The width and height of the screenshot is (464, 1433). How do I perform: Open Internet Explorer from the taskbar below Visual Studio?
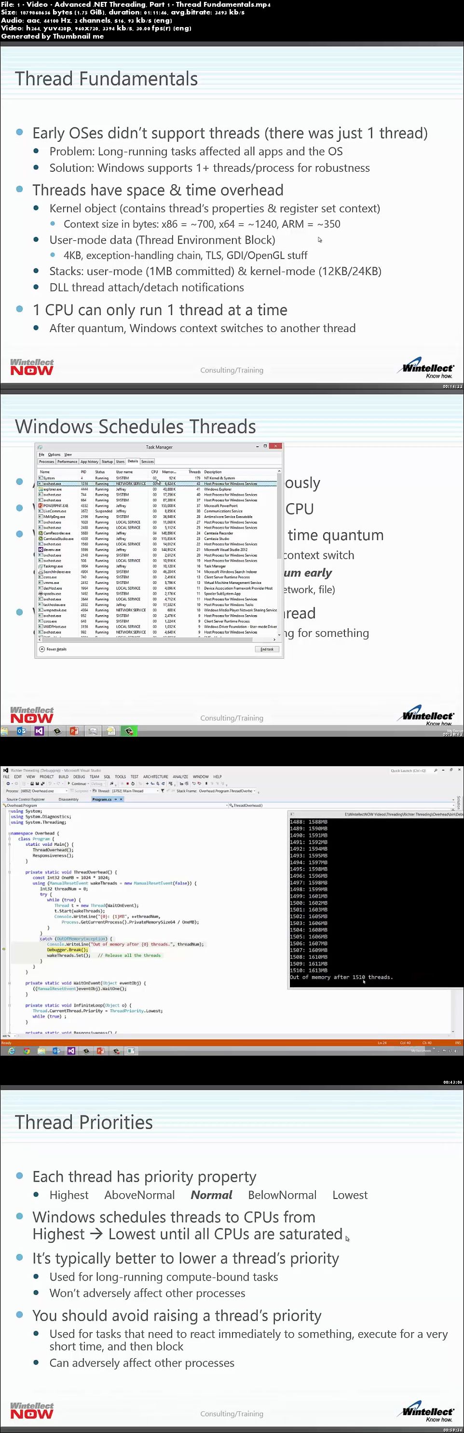[x=11, y=1051]
